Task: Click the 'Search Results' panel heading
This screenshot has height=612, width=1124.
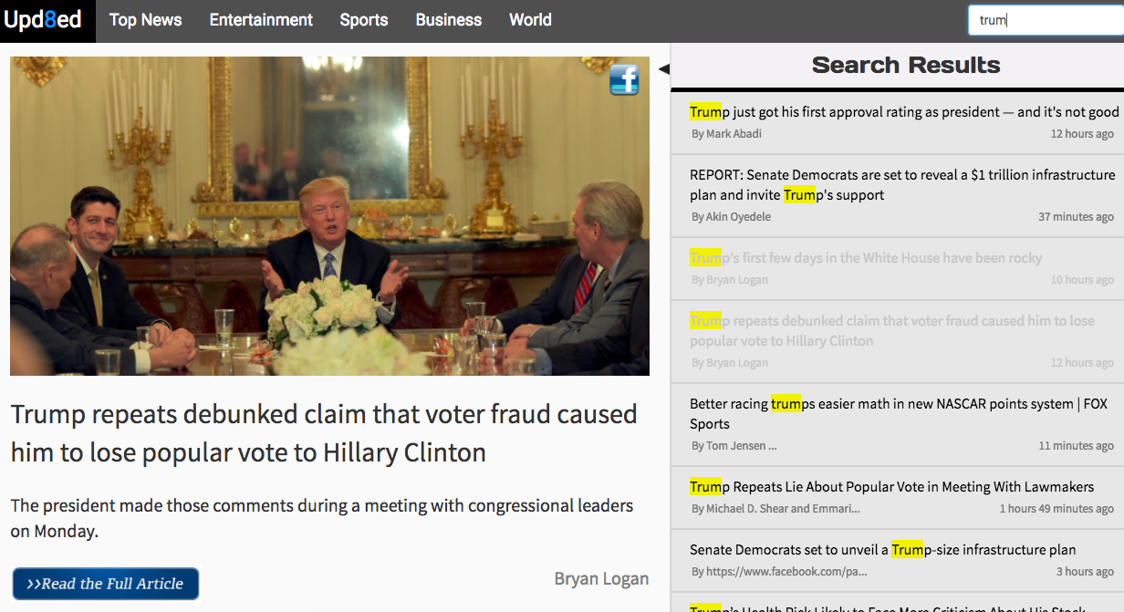Action: tap(906, 65)
